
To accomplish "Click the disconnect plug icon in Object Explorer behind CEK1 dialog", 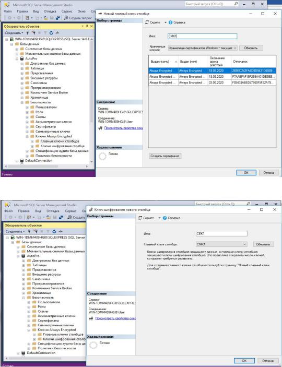I will tap(36, 231).
